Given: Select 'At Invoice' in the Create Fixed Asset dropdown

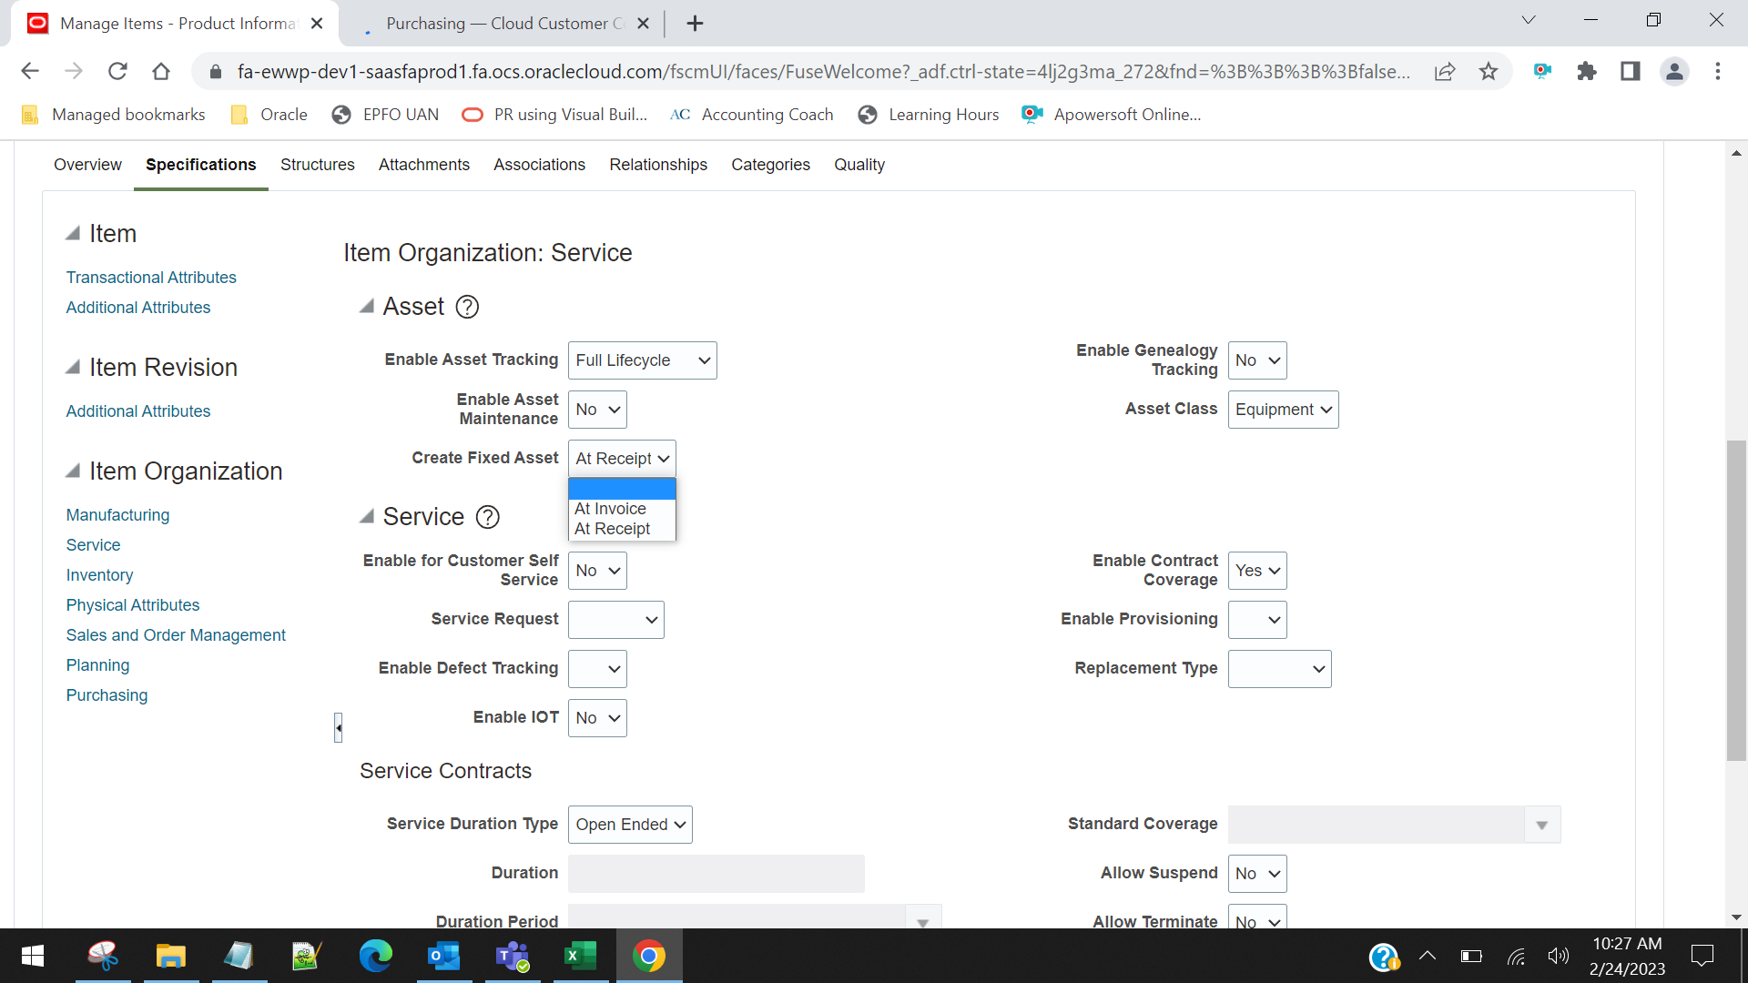Looking at the screenshot, I should (x=610, y=509).
